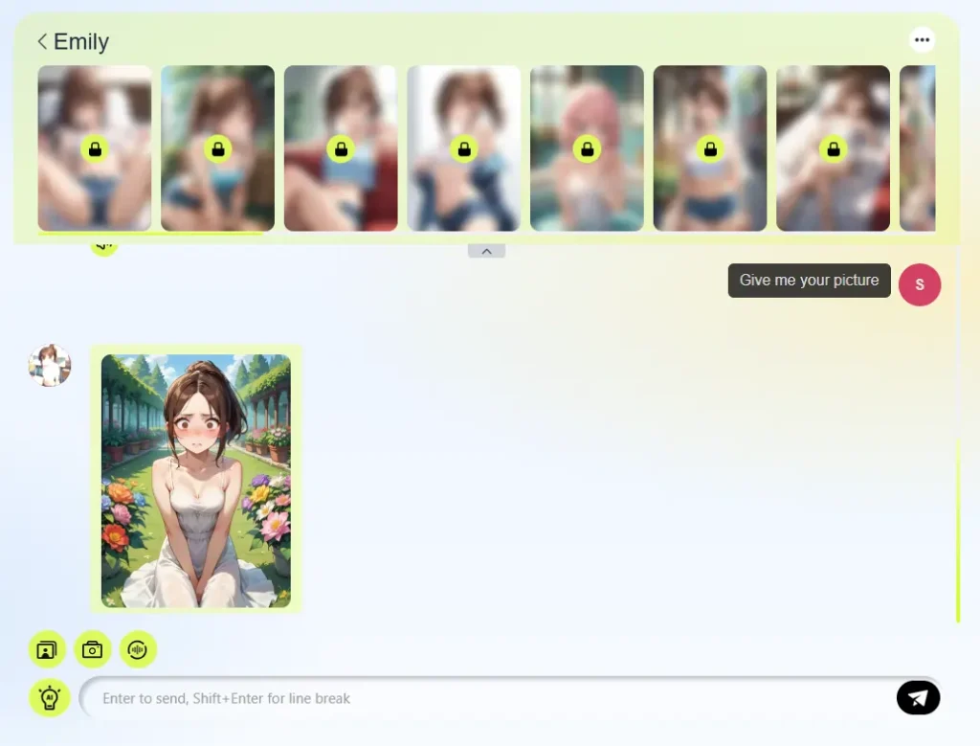The image size is (980, 746).
Task: Click the user avatar with letter S
Action: point(920,284)
